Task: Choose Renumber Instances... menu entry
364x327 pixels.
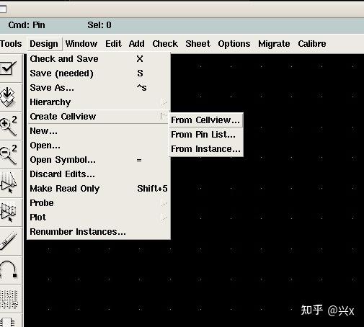Action: pyautogui.click(x=99, y=232)
